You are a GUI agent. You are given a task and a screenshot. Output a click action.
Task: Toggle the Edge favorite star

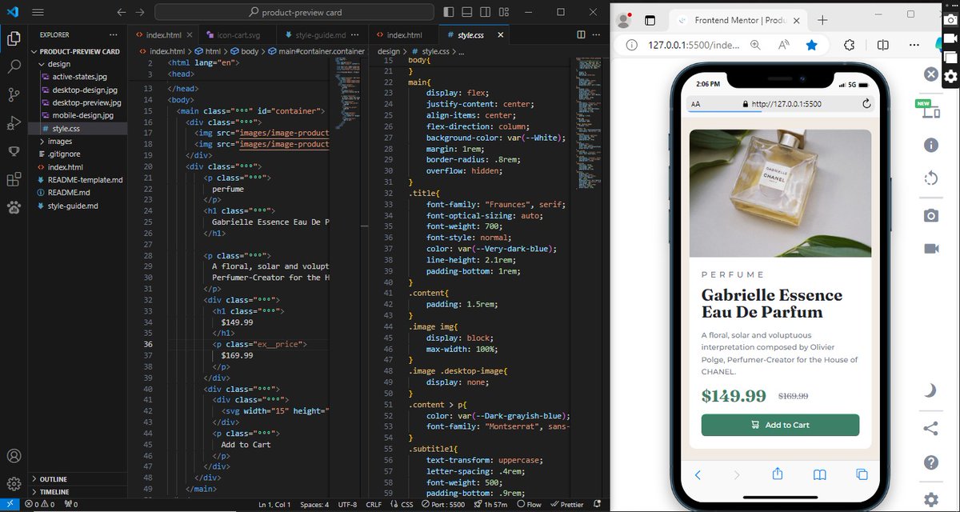point(811,46)
